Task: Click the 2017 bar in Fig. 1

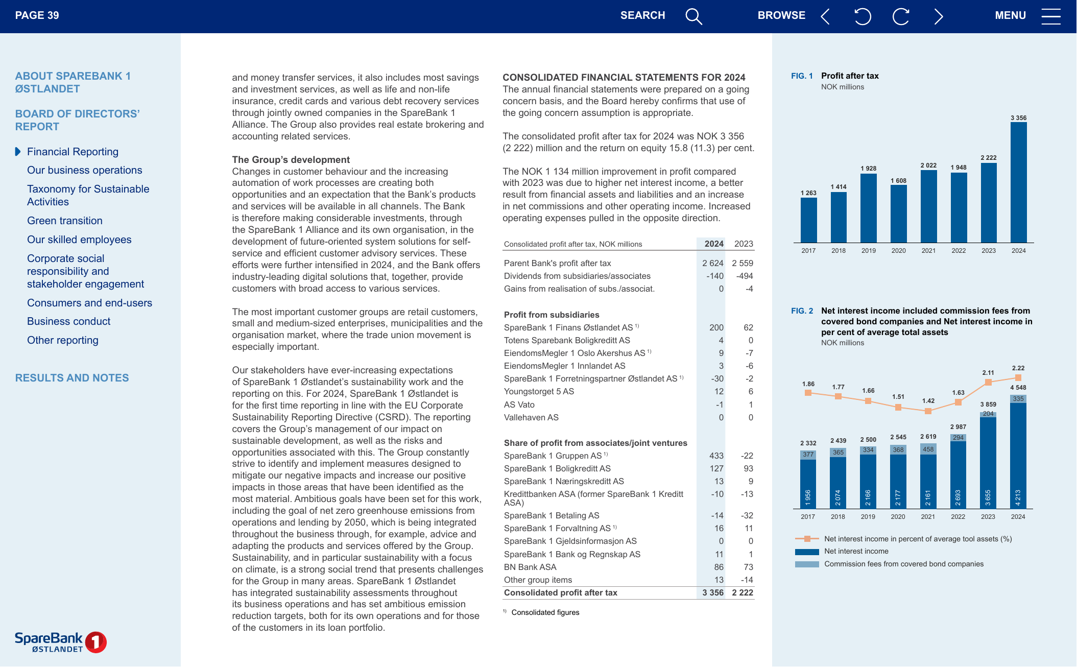Action: click(808, 220)
